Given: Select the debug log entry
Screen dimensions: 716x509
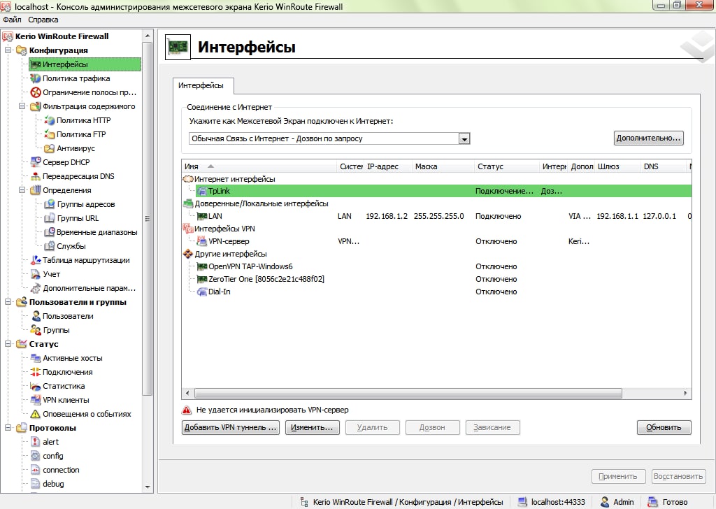Looking at the screenshot, I should pos(53,484).
